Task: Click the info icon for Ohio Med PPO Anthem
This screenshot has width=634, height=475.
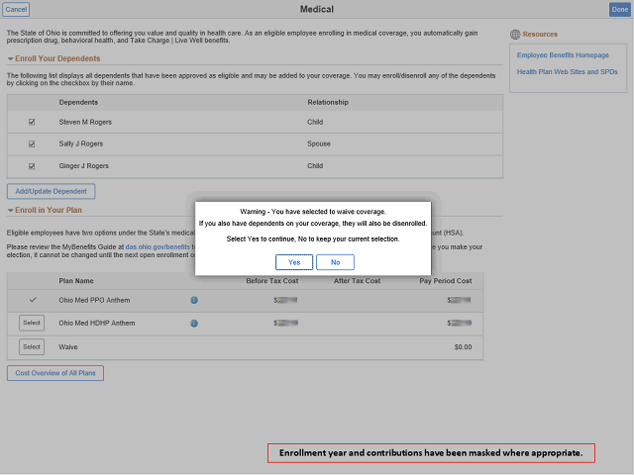Action: (x=194, y=300)
